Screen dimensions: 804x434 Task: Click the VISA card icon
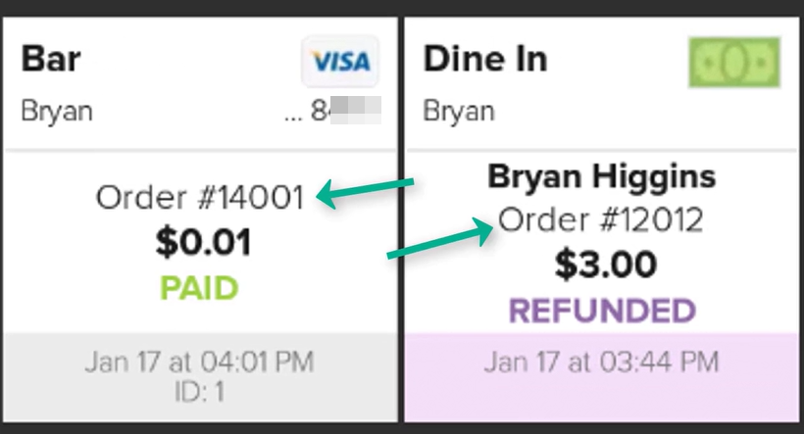pos(340,62)
